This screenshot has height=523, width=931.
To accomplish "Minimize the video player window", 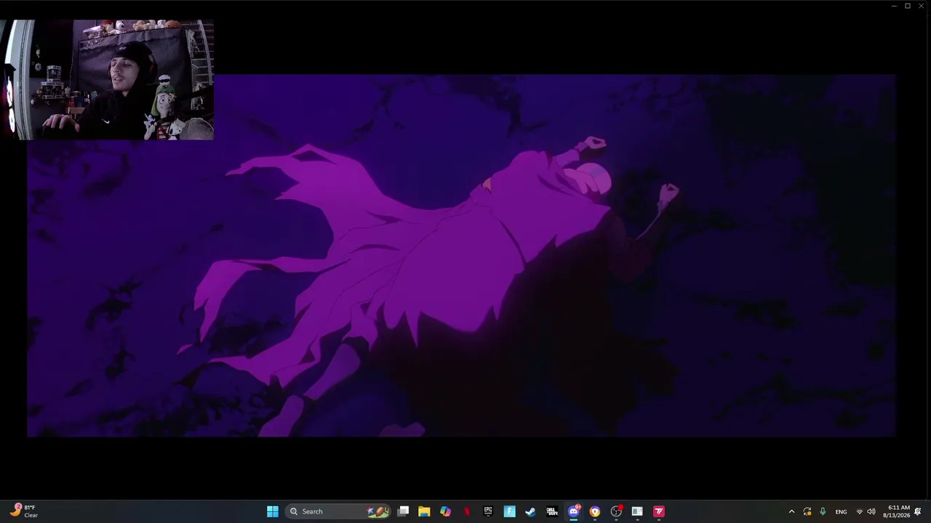I will tap(894, 6).
